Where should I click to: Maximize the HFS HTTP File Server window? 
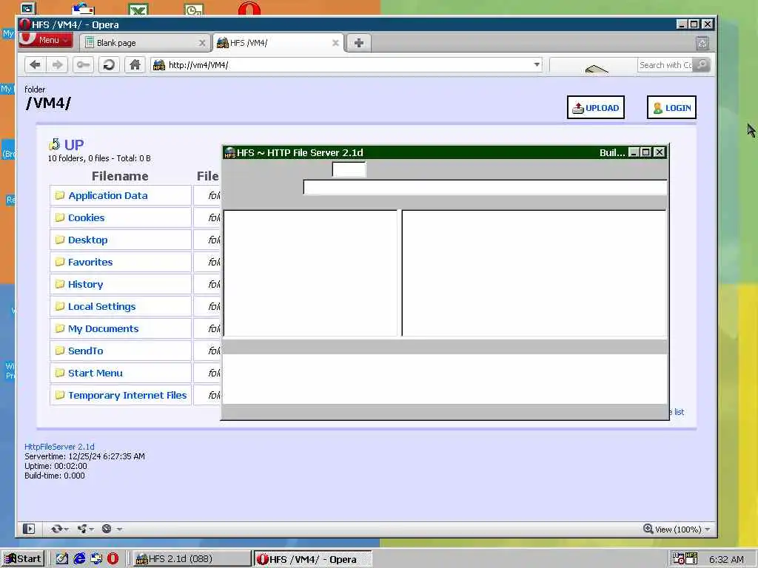point(646,152)
